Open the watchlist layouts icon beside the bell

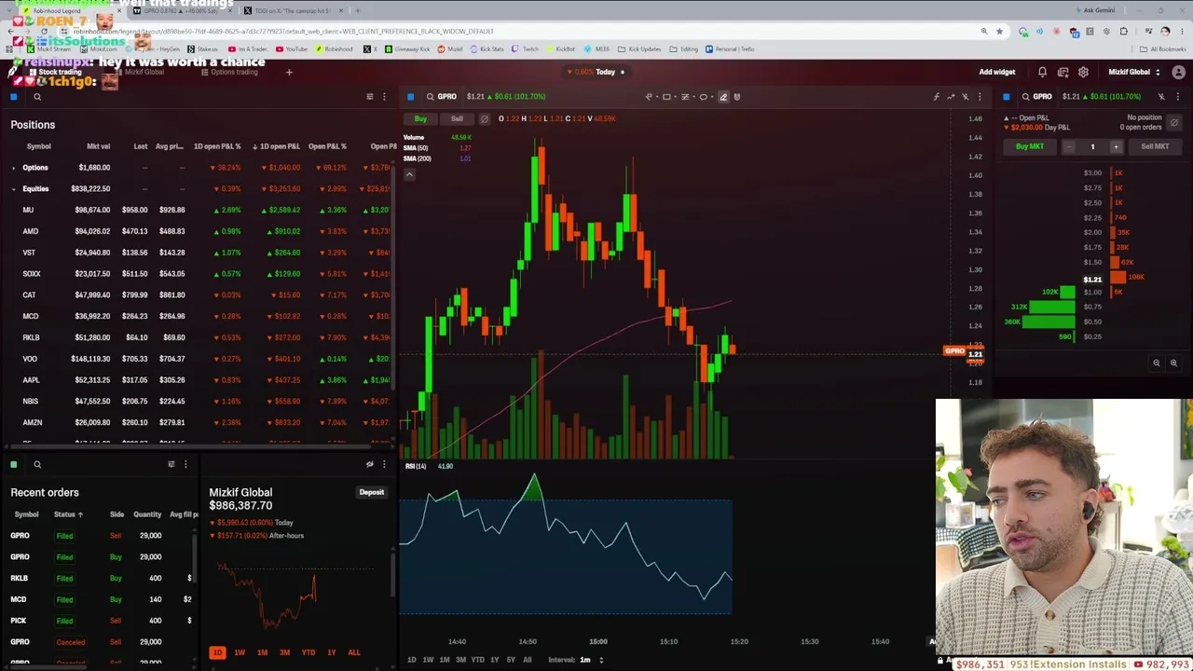[1063, 72]
